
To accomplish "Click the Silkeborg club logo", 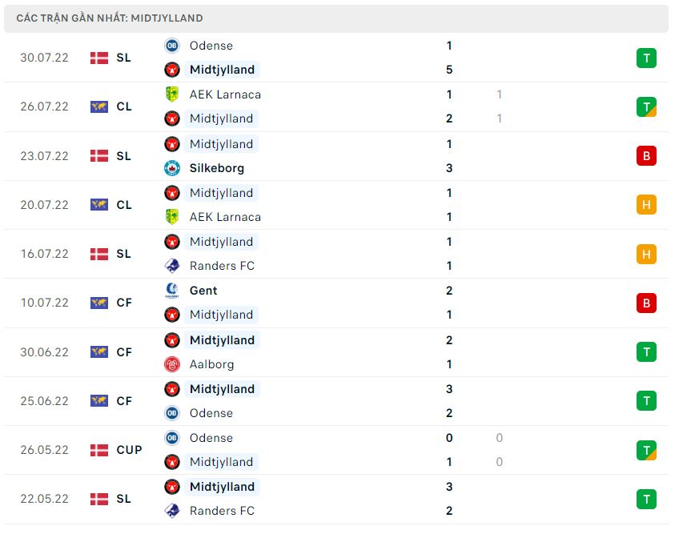I will click(x=171, y=168).
